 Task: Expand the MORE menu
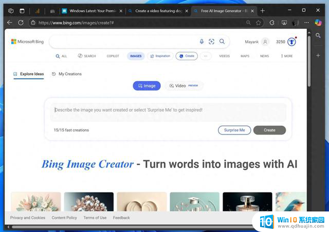coord(287,56)
